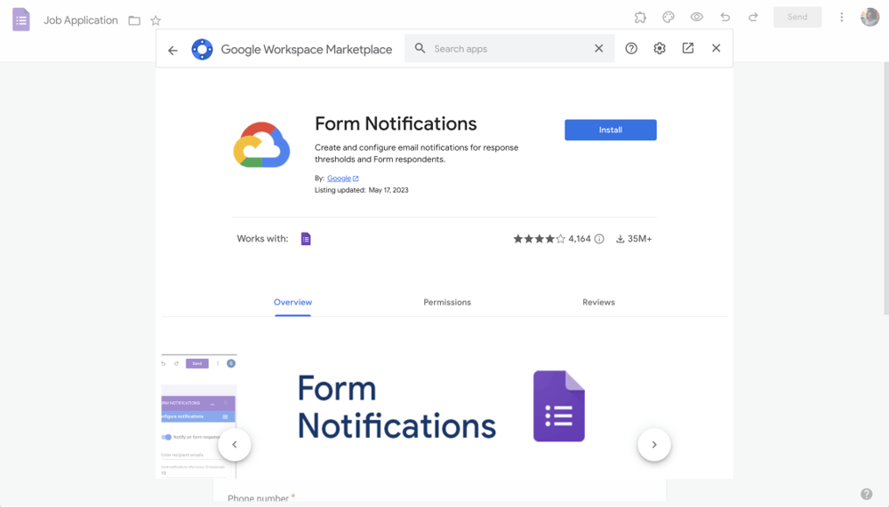The width and height of the screenshot is (889, 507).
Task: Click the configure notifications screenshot thumbnail
Action: 198,416
